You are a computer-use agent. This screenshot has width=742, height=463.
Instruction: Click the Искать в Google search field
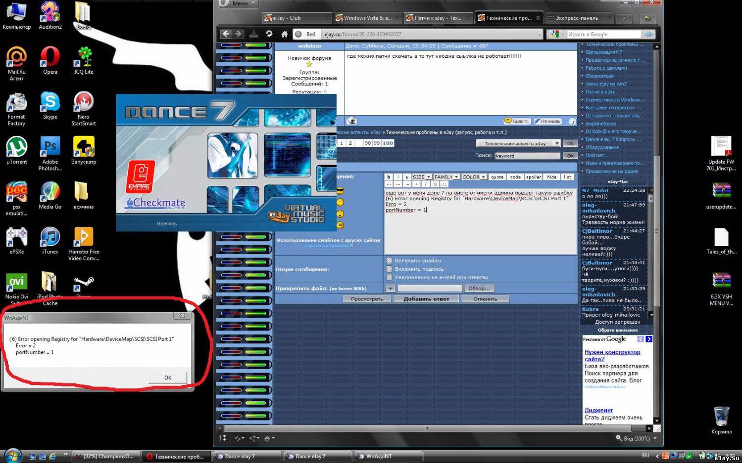click(603, 34)
